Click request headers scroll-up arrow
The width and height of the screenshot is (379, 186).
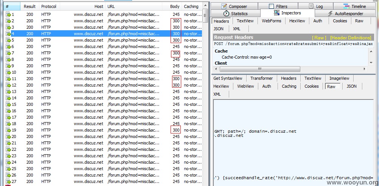pos(371,51)
